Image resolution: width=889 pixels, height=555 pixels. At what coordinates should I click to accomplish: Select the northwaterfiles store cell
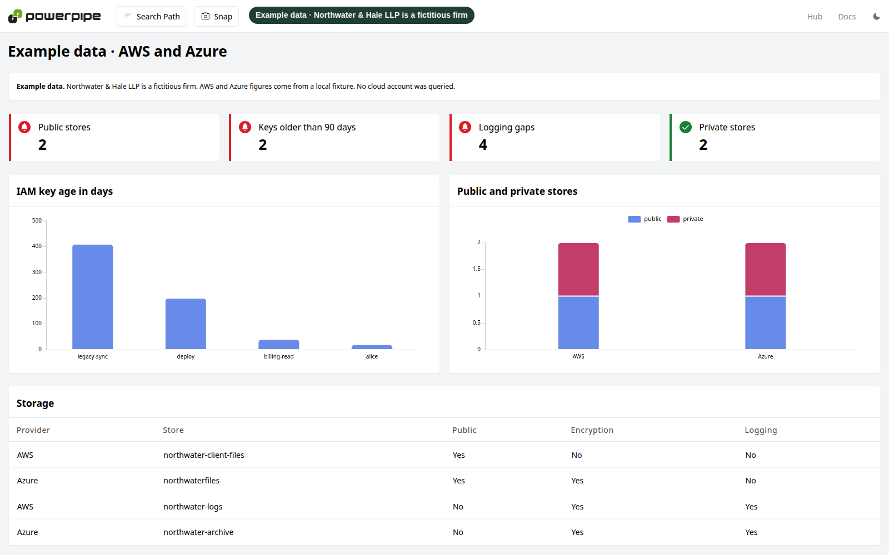pyautogui.click(x=192, y=481)
